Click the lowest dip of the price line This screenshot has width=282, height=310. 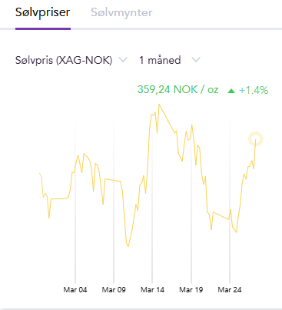point(128,246)
